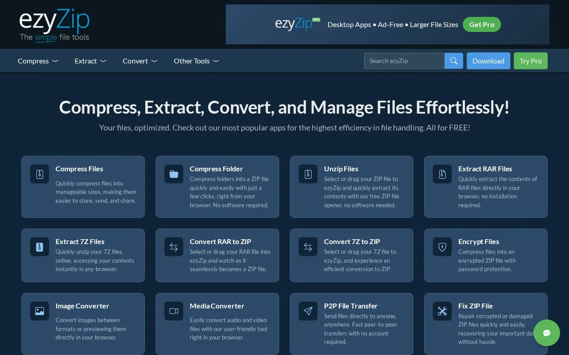Open the Image Converter title
569x355 pixels.
point(82,306)
